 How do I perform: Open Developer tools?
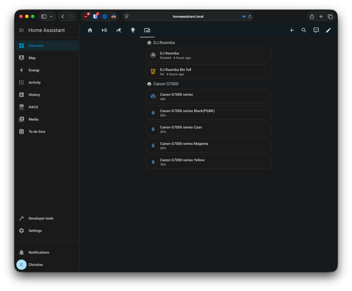point(41,218)
